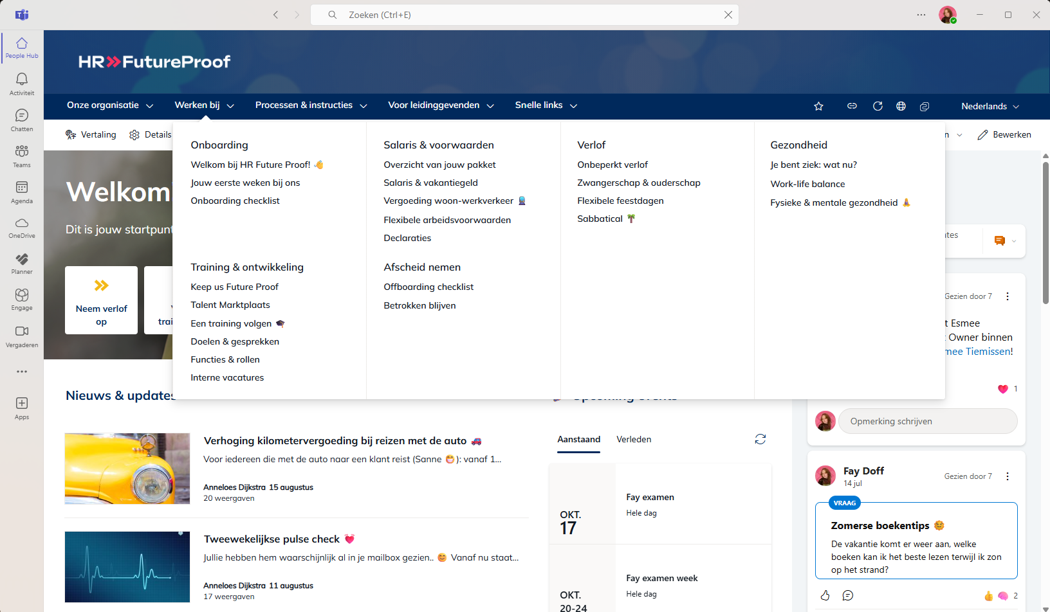Open the Teams section icon

point(22,156)
